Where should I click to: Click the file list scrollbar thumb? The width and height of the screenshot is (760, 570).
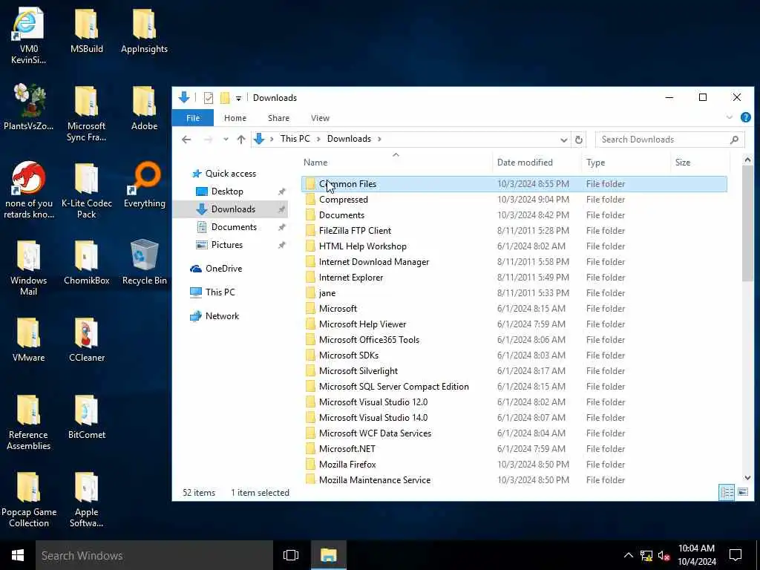click(747, 223)
